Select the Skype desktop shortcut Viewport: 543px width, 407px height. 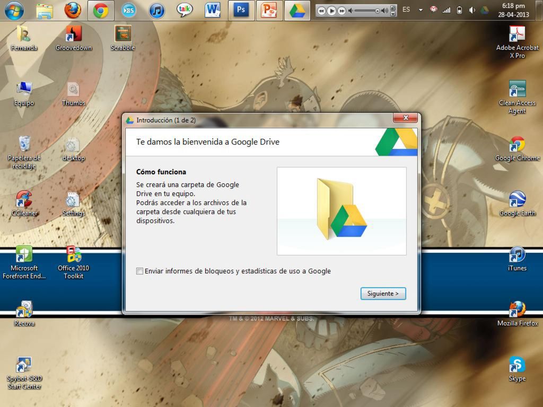pos(517,369)
